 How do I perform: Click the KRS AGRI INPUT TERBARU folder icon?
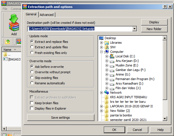107,97
